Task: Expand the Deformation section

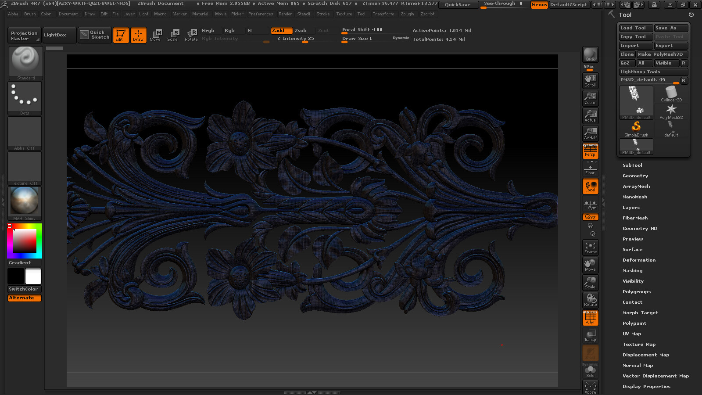Action: pos(639,260)
